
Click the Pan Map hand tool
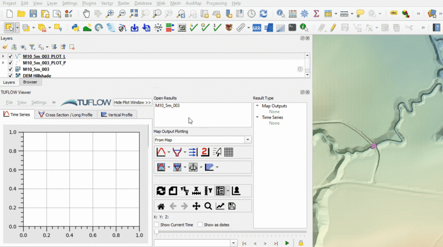coord(86,13)
